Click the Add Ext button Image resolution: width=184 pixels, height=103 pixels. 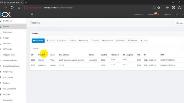click(x=50, y=41)
